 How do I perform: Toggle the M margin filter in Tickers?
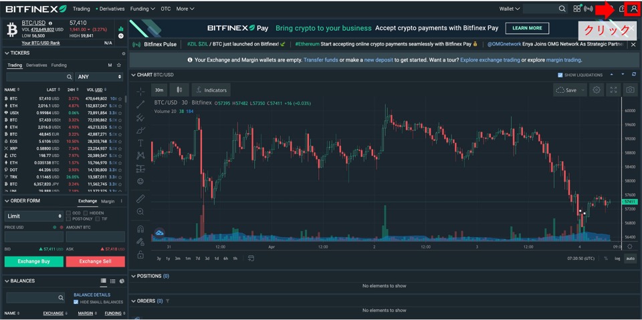pos(110,65)
